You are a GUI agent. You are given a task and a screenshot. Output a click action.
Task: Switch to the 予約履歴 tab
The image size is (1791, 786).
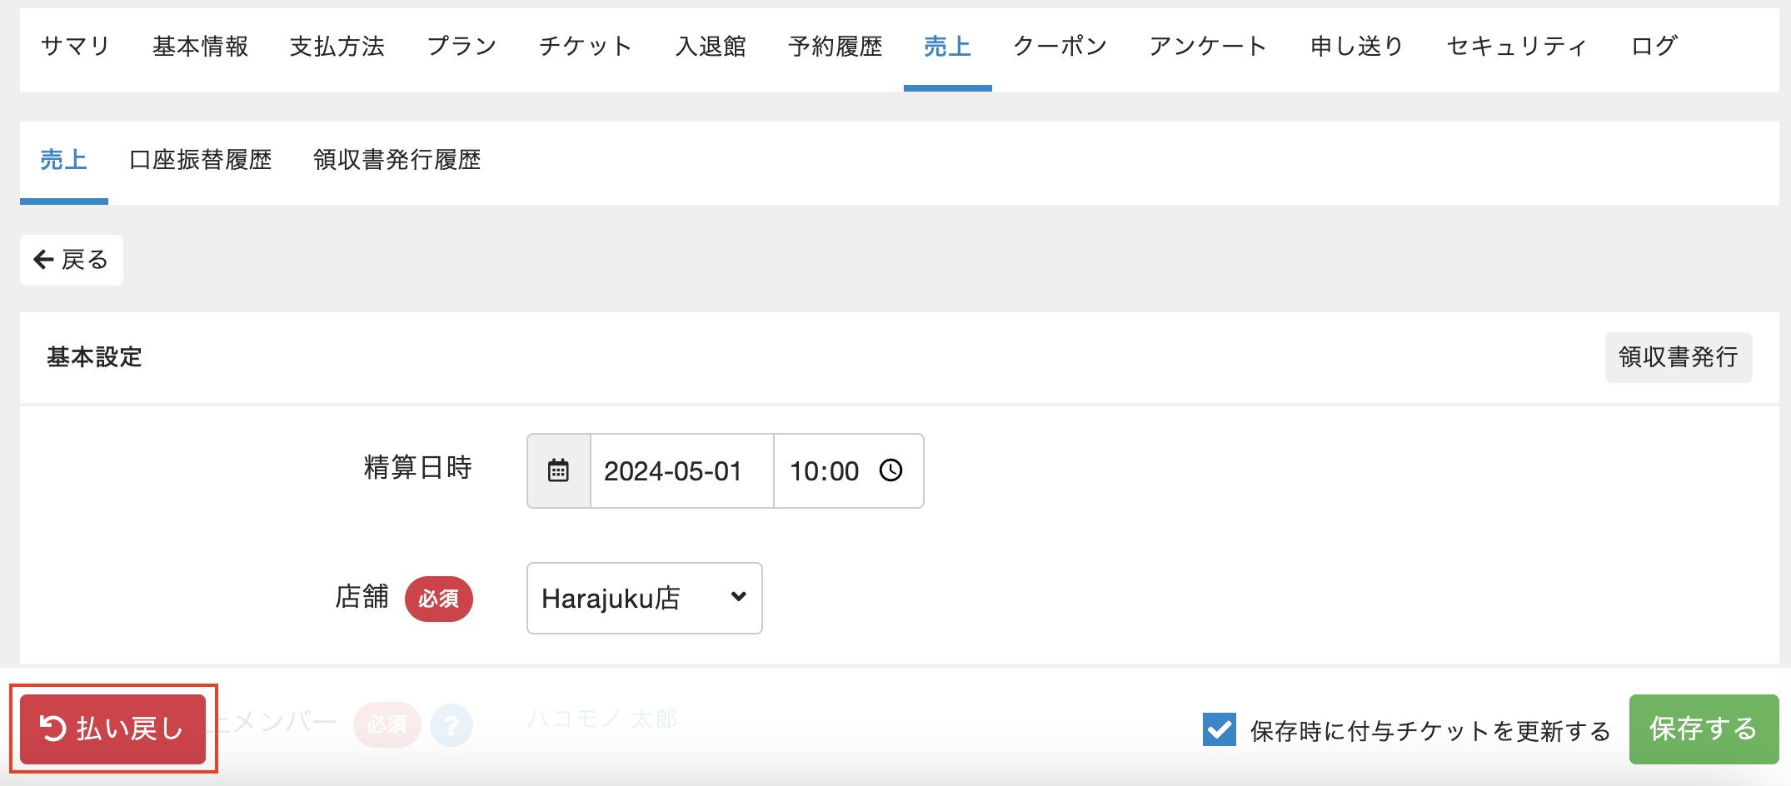835,47
